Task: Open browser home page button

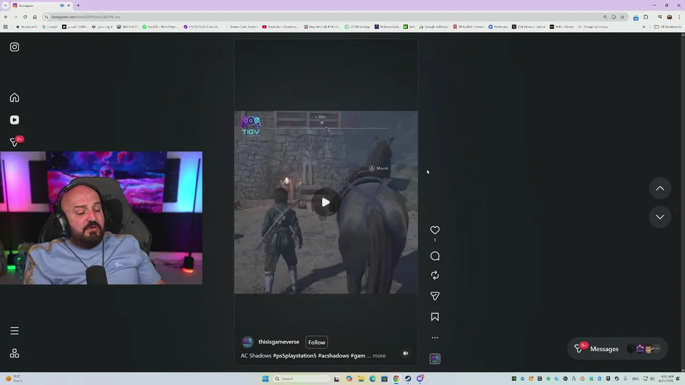Action: pyautogui.click(x=35, y=17)
